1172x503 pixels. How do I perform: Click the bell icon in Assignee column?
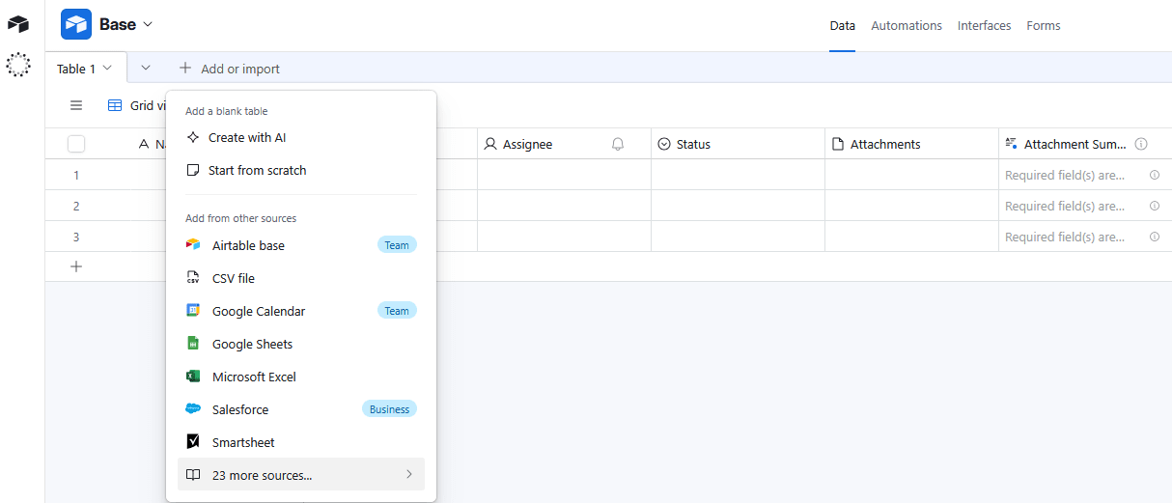coord(618,144)
